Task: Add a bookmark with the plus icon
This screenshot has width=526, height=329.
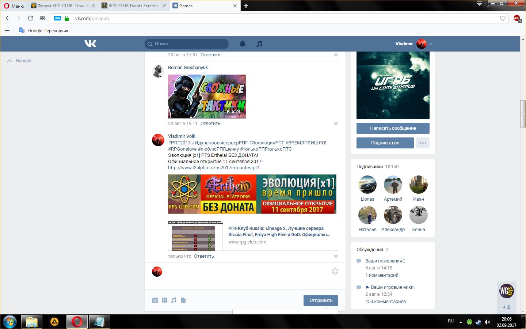Action: (7, 31)
